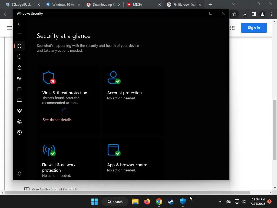Click the Windows Security vertical scrollbar
277x208 pixels.
228,59
